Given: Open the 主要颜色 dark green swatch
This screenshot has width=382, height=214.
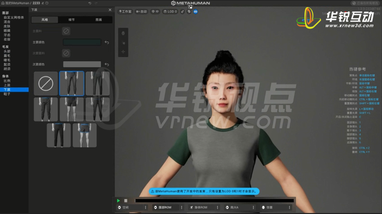Looking at the screenshot, I should (x=82, y=42).
